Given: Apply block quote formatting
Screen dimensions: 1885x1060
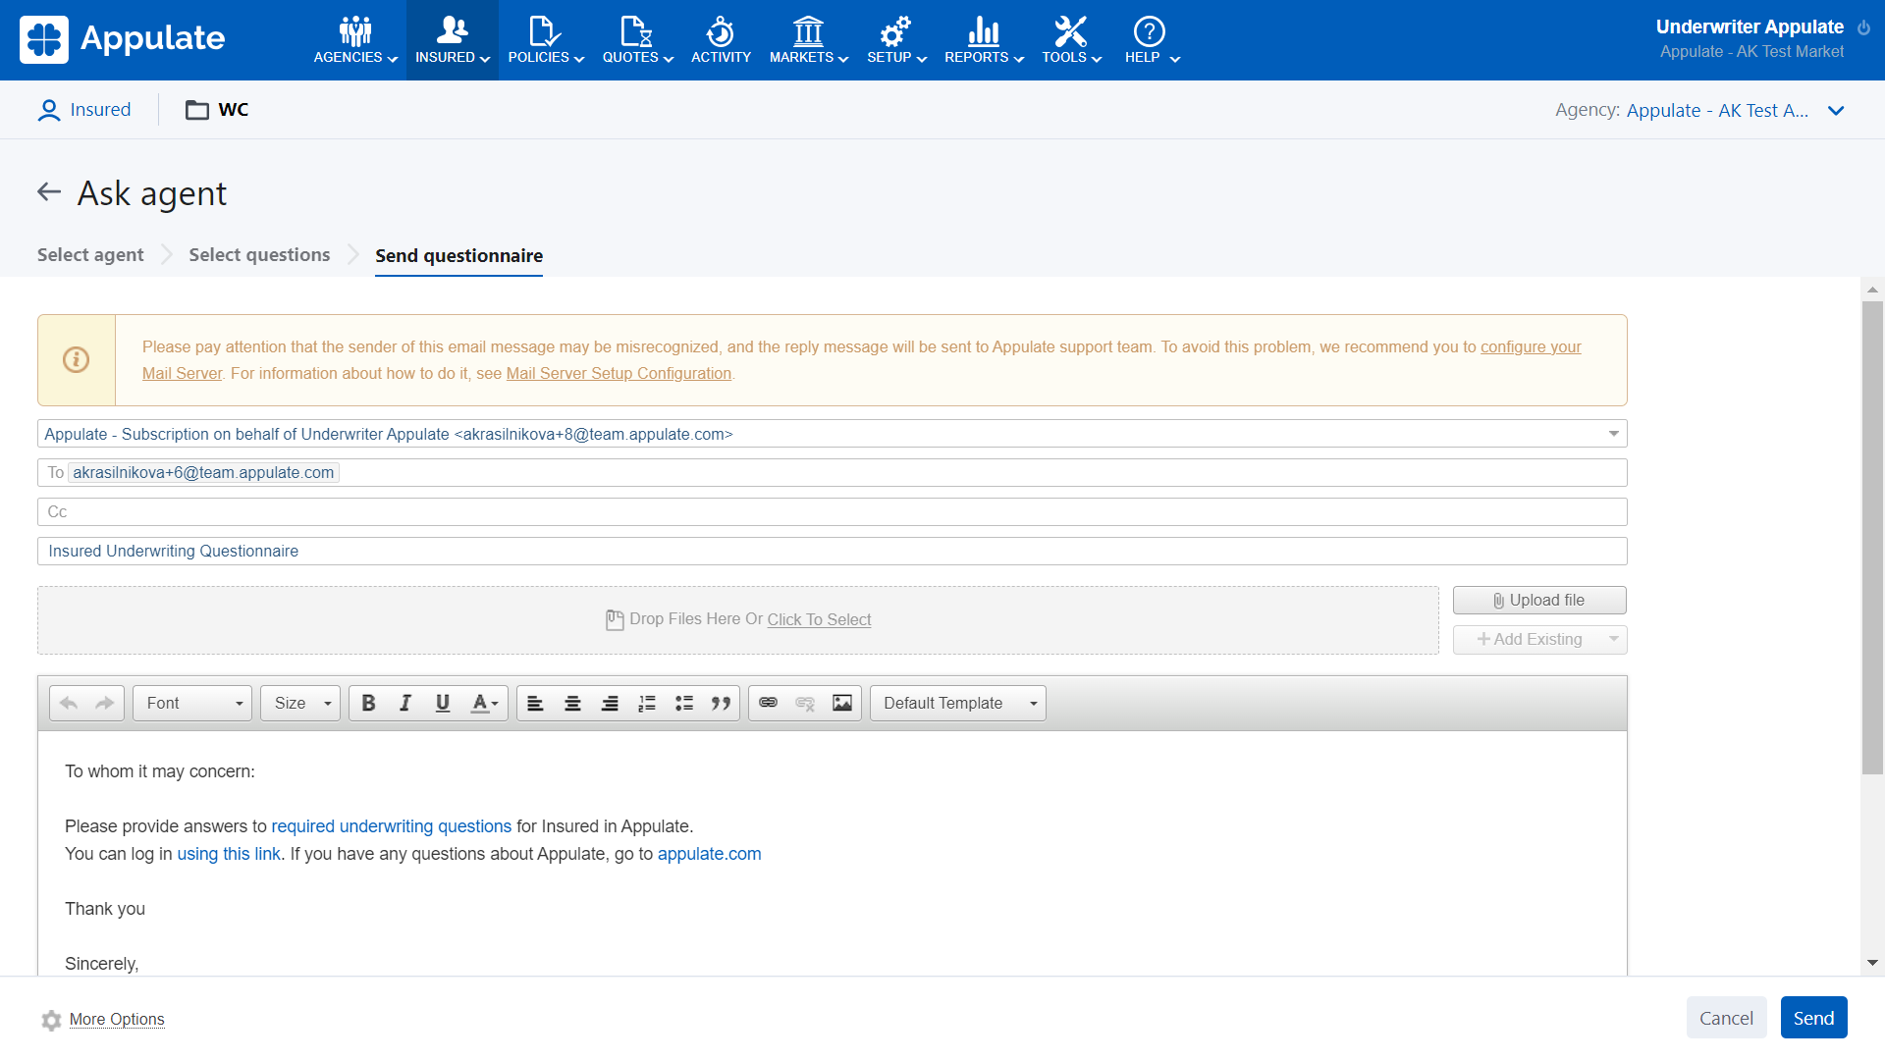Looking at the screenshot, I should pyautogui.click(x=721, y=703).
